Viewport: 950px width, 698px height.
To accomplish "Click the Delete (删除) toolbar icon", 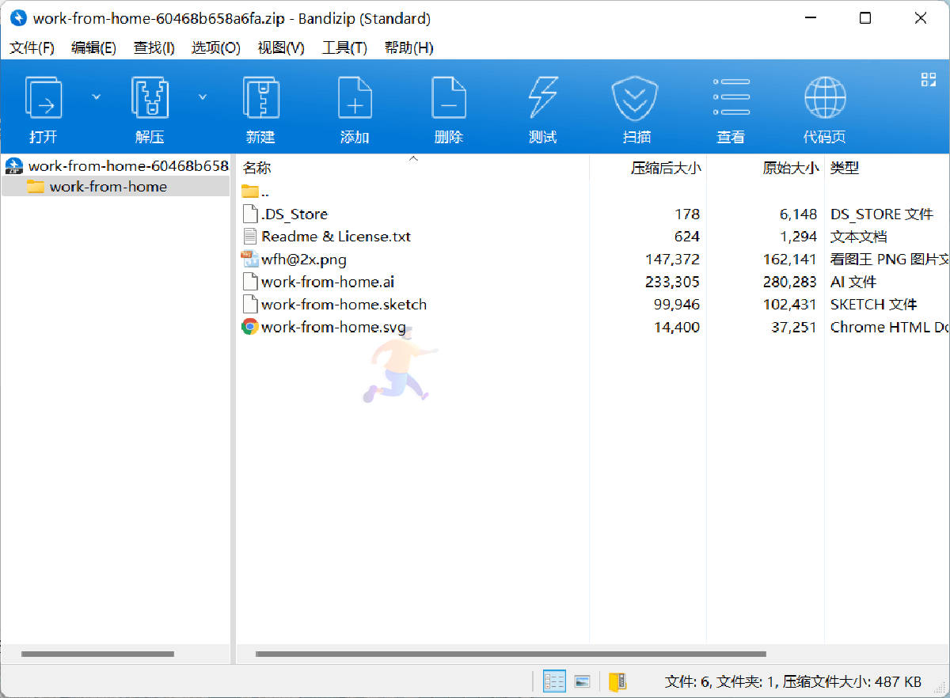I will [449, 97].
